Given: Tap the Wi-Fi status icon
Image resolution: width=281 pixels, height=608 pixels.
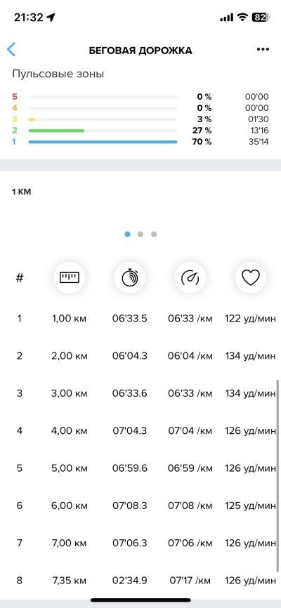Looking at the screenshot, I should (x=243, y=18).
